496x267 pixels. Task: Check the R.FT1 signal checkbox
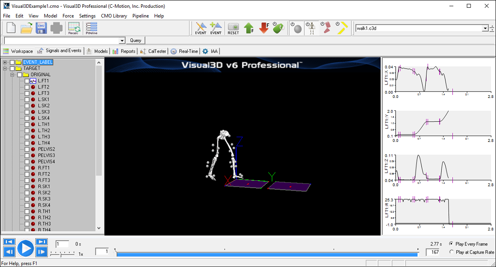27,168
